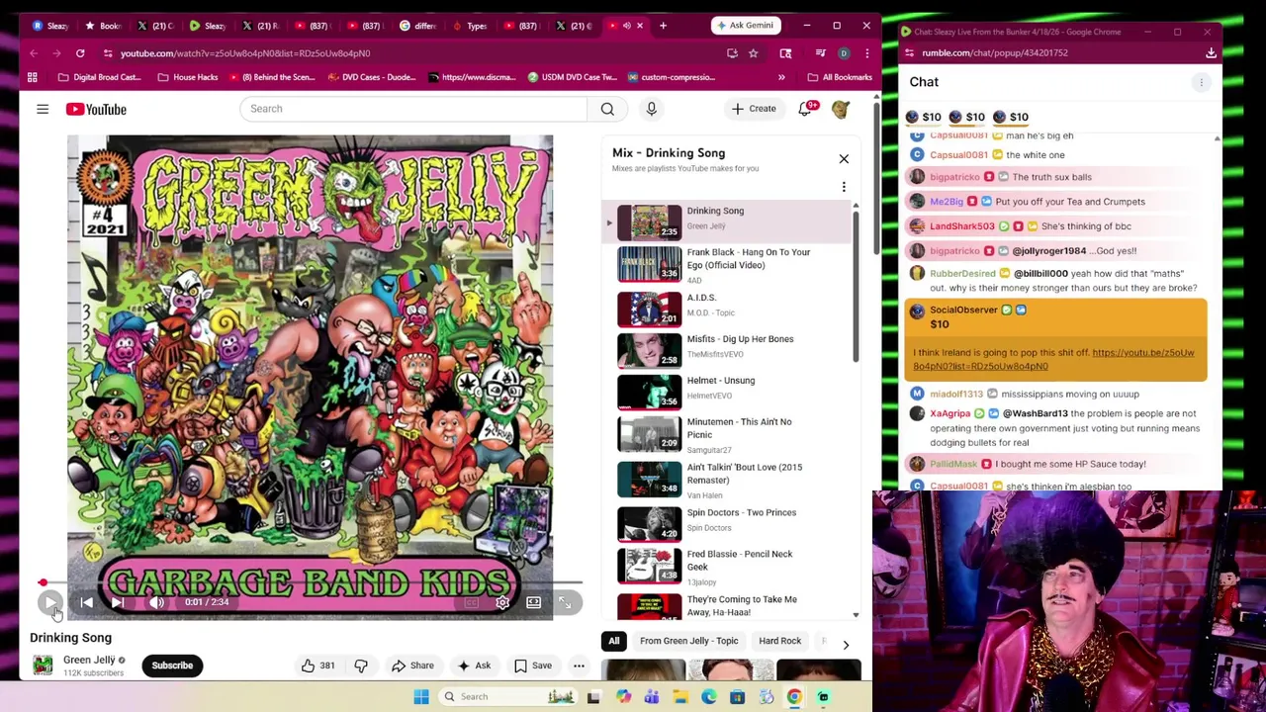Click the YouTube search magnifier button

pos(607,109)
